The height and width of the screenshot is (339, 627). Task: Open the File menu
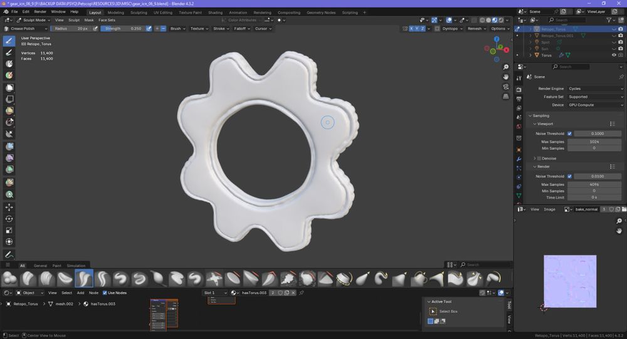[14, 12]
